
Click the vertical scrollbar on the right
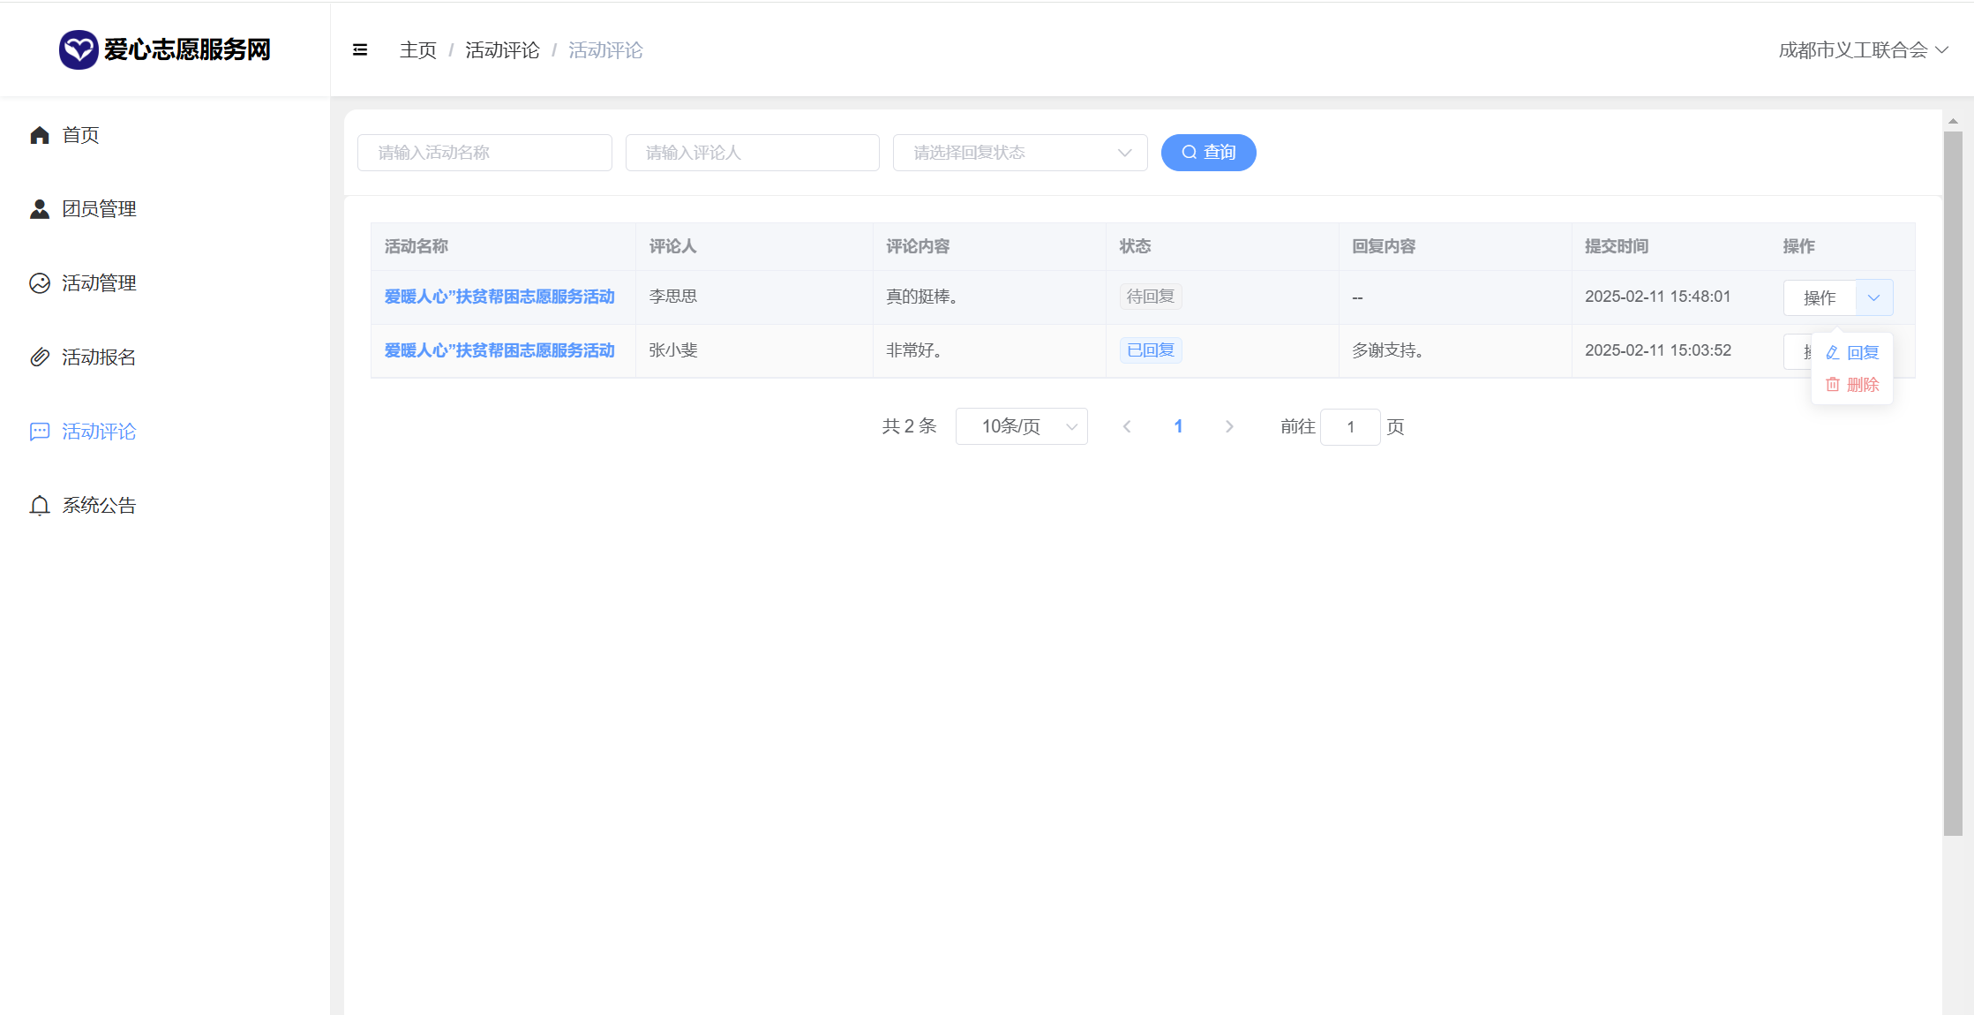pos(1953,482)
